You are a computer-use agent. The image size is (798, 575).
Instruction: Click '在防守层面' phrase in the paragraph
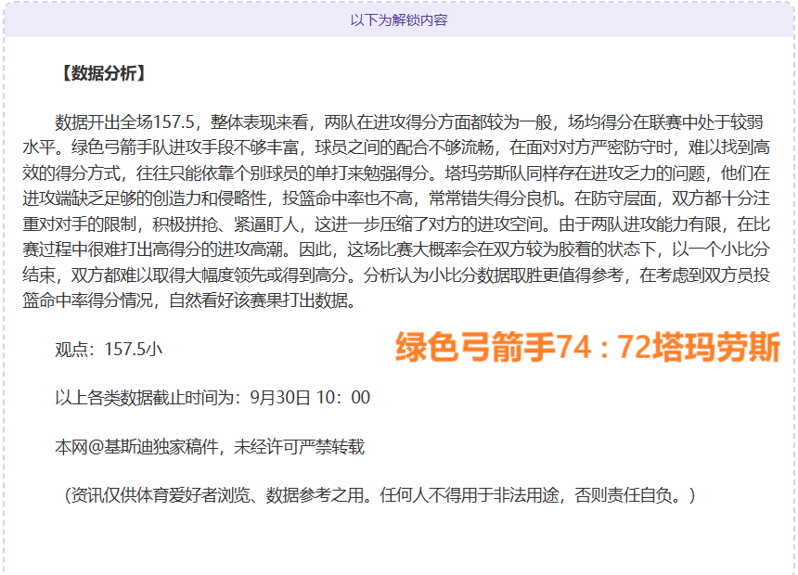[x=611, y=198]
